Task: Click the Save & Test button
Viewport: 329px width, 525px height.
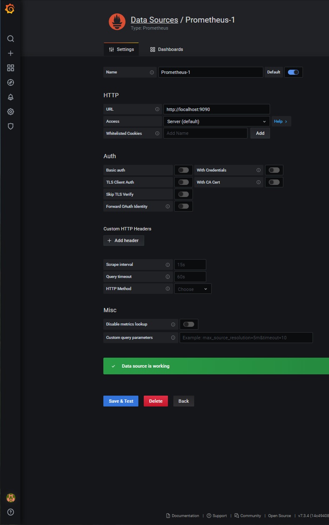Action: [x=121, y=401]
